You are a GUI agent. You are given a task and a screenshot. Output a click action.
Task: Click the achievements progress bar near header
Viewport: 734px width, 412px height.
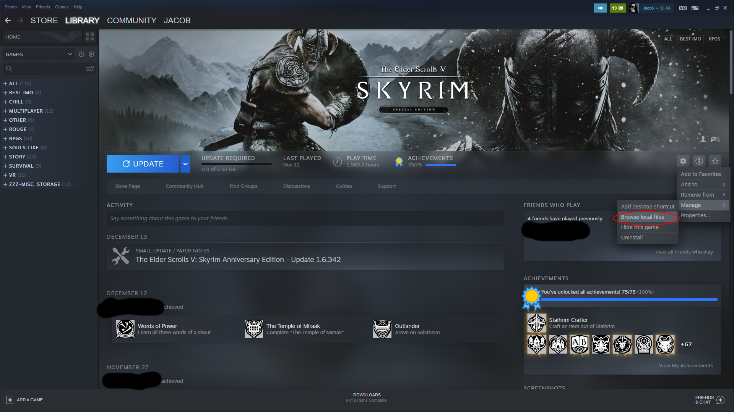coord(441,165)
